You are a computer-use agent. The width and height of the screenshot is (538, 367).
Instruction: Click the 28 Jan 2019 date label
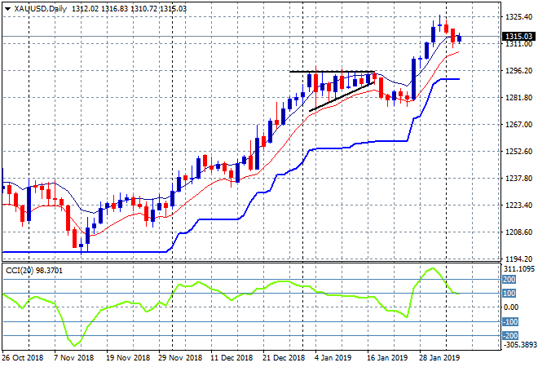[439, 358]
